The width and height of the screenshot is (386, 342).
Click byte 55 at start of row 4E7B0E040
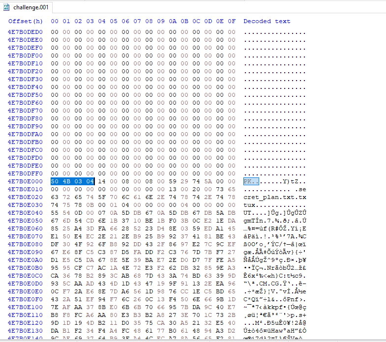pyautogui.click(x=55, y=213)
